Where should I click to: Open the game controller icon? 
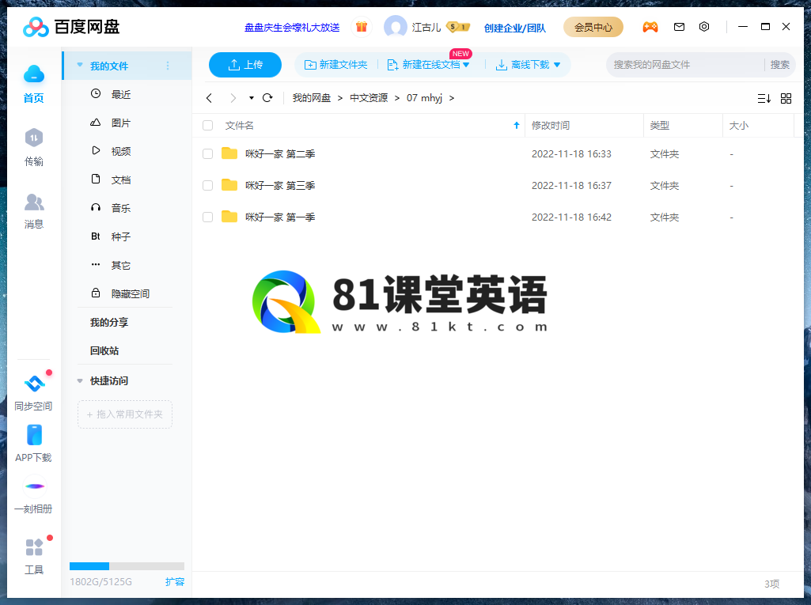(x=650, y=27)
